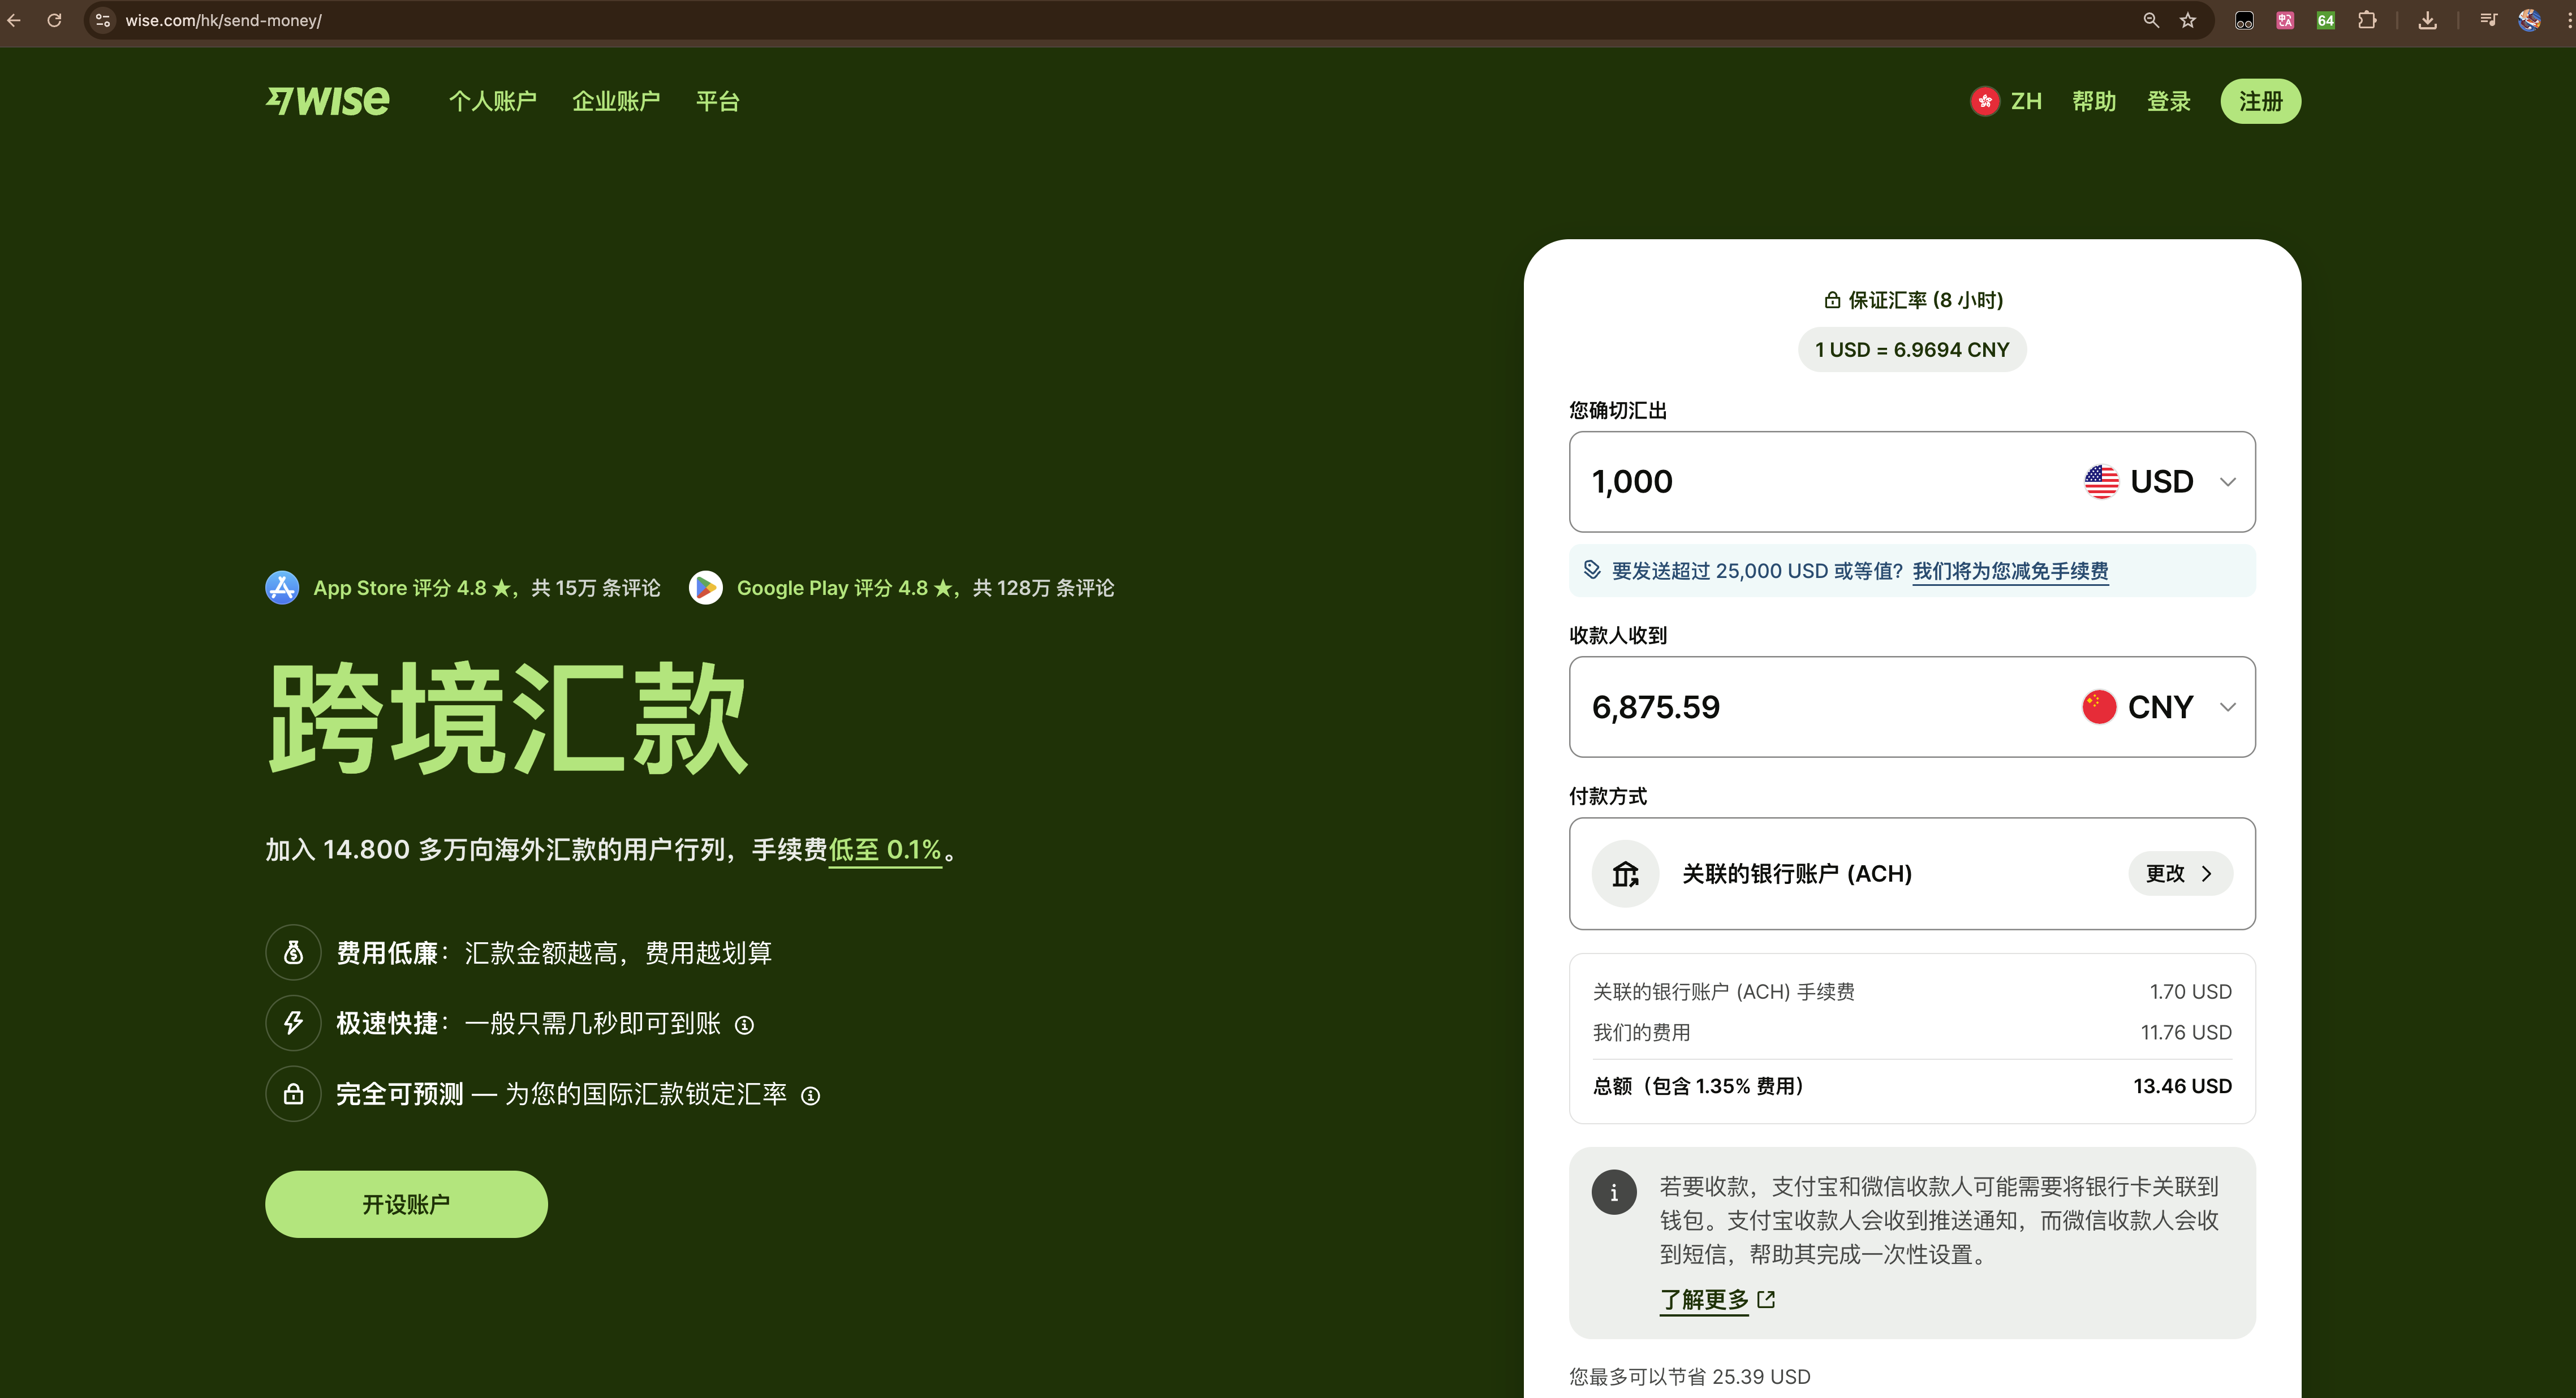
Task: Click the zoom magnifier icon in address bar
Action: point(2151,20)
